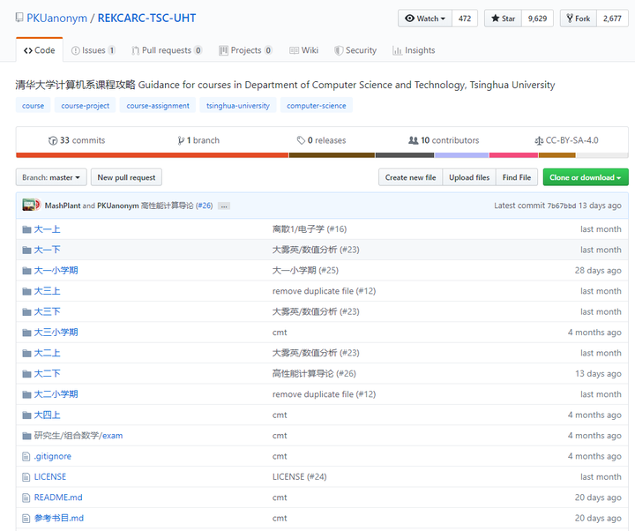
Task: Fork the repository
Action: 579,19
